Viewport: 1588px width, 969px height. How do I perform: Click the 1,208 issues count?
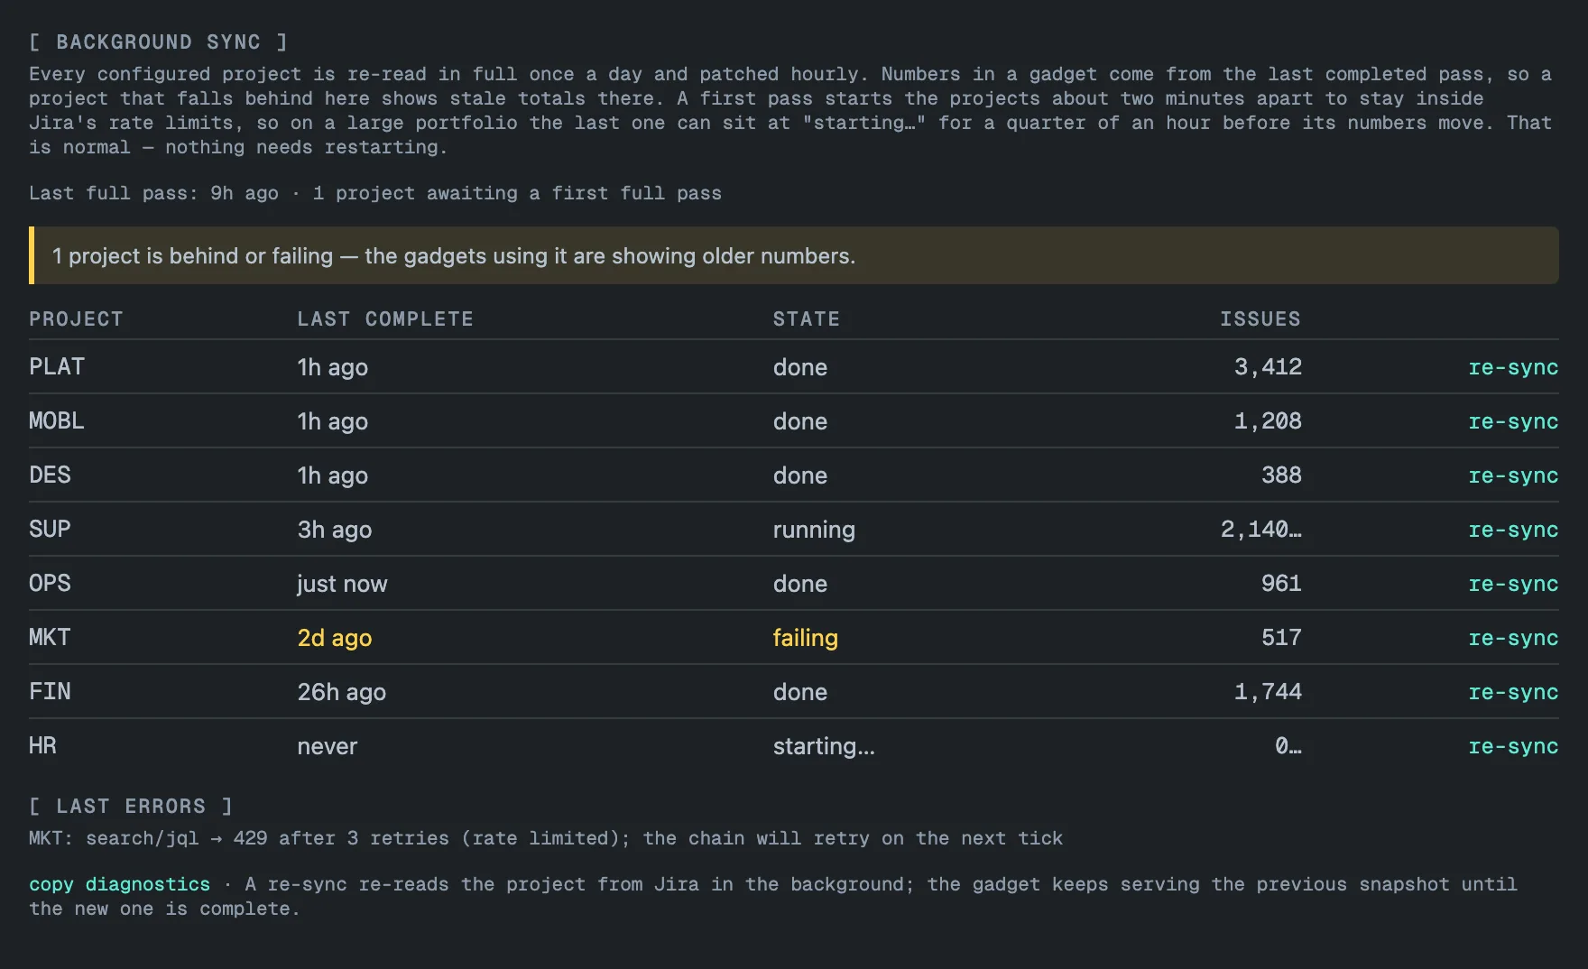click(1268, 421)
